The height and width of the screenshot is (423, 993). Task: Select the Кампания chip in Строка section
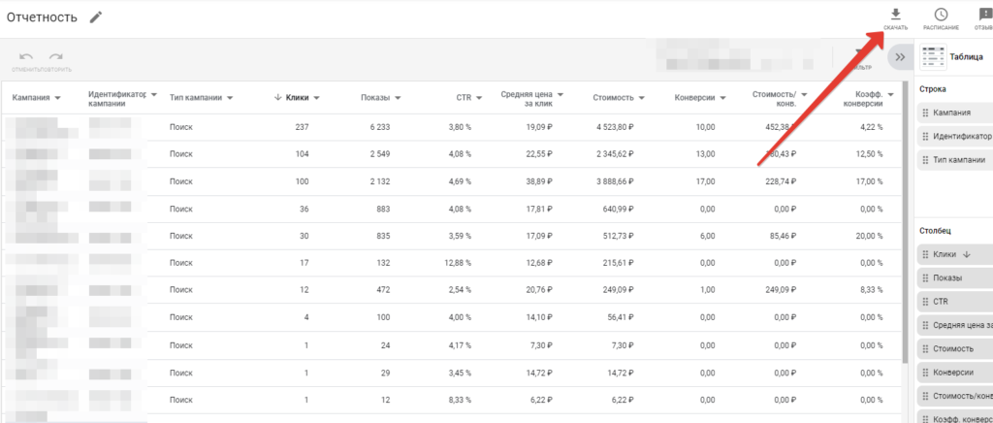[954, 114]
